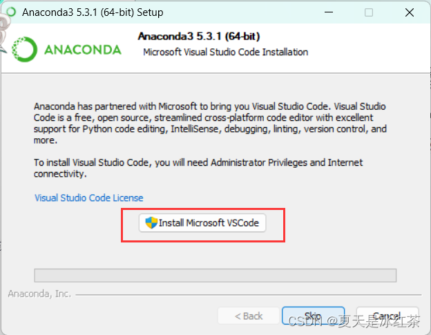Screen dimensions: 431x335
Task: Minimize the Anaconda3 Setup window
Action: pos(329,12)
